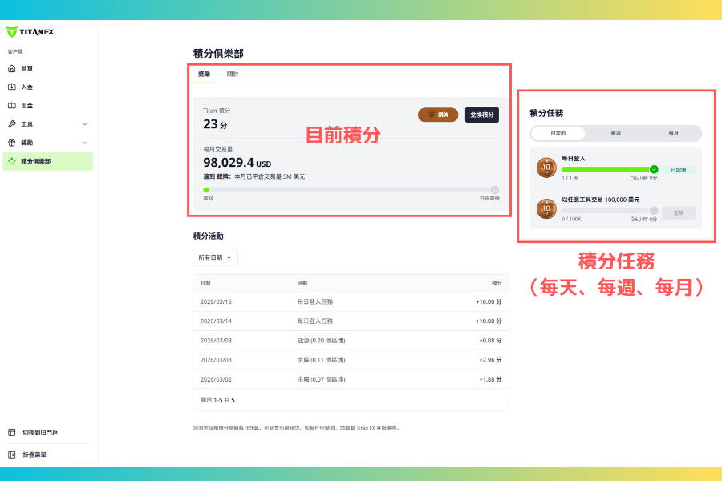The image size is (722, 481).
Task: Click the 兌換積分 redeem points button
Action: click(481, 115)
